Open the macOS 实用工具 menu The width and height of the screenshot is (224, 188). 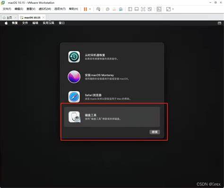point(48,23)
